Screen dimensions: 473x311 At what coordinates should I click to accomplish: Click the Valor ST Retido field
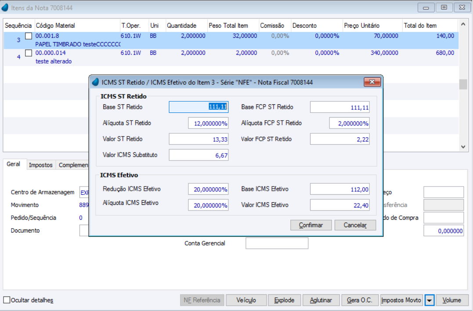pos(199,139)
